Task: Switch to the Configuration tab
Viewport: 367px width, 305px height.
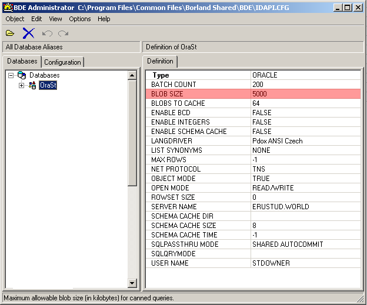Action: tap(62, 62)
